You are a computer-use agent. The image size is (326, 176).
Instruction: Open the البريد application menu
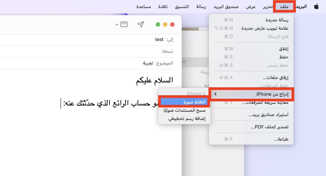(x=301, y=7)
